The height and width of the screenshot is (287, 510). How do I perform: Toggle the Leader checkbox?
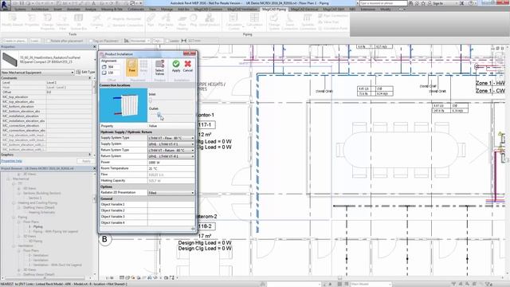(x=167, y=41)
